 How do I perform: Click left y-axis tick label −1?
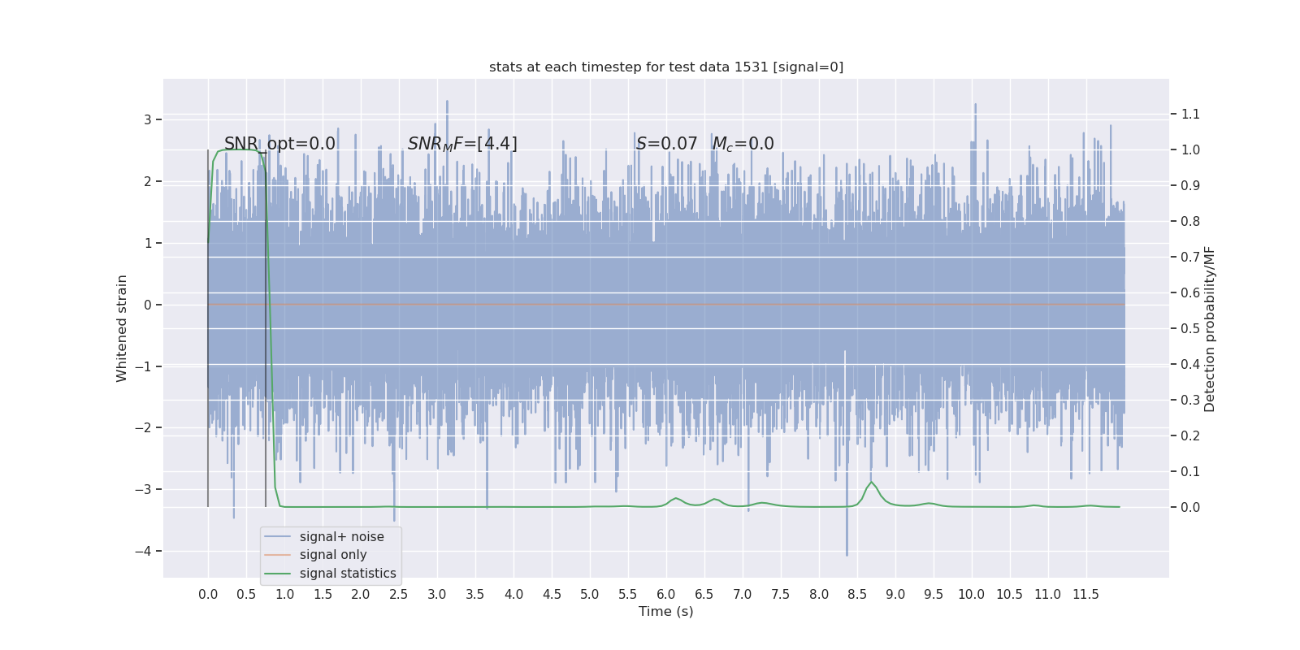click(143, 366)
